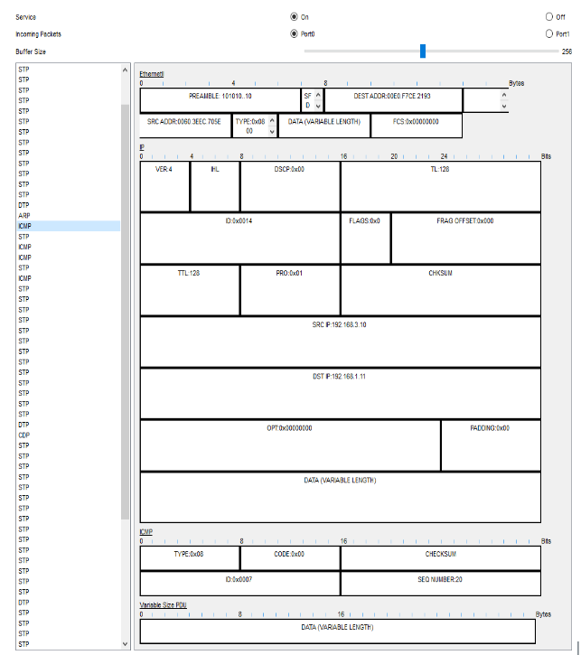Image resolution: width=581 pixels, height=655 pixels.
Task: Click the ICMP CHECKSUM field
Action: (x=441, y=558)
